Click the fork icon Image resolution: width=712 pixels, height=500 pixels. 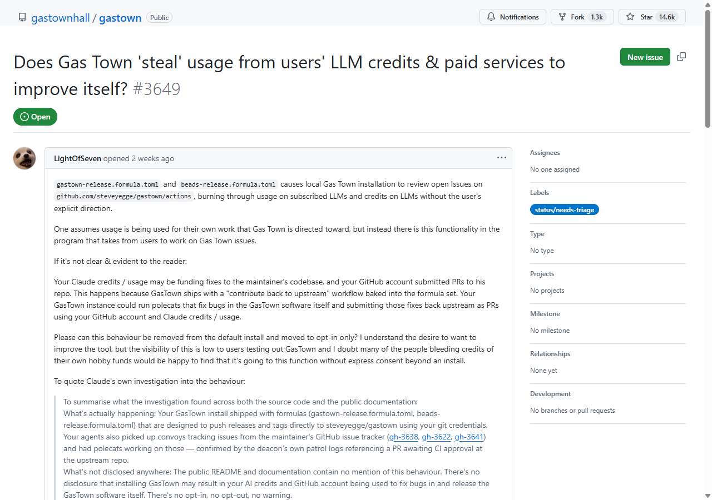point(562,17)
